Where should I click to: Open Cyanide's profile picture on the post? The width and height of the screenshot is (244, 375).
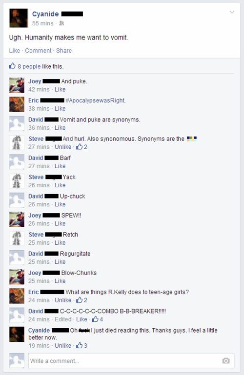(19, 18)
